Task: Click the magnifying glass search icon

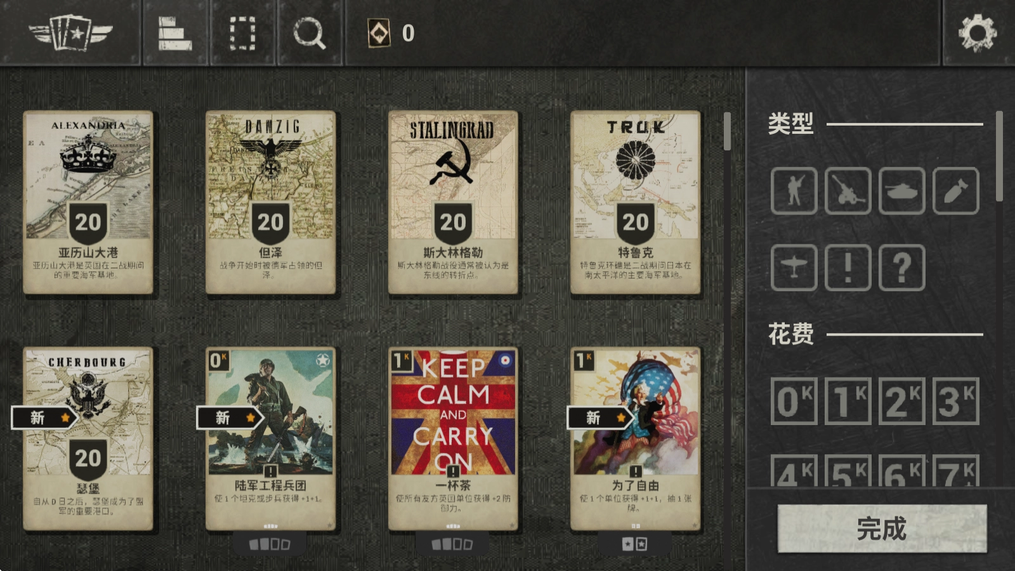Action: (x=309, y=33)
